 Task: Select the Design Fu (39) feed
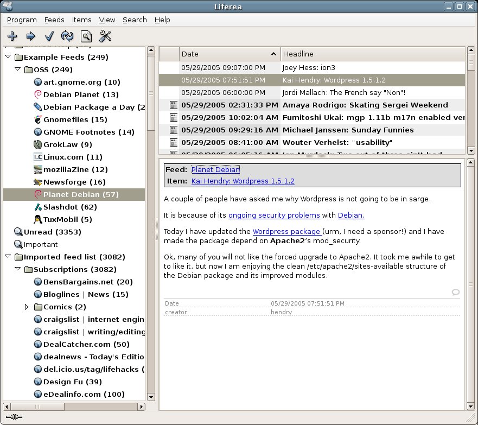(x=73, y=382)
